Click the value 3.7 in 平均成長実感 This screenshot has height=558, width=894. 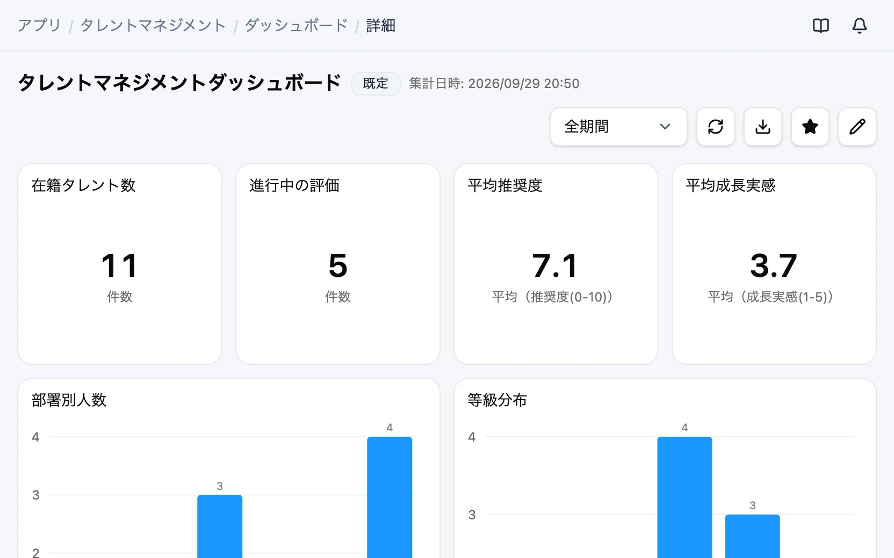[x=774, y=266]
